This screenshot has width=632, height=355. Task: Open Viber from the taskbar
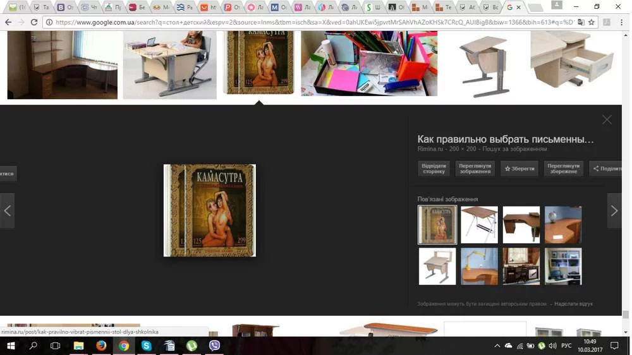tap(214, 346)
